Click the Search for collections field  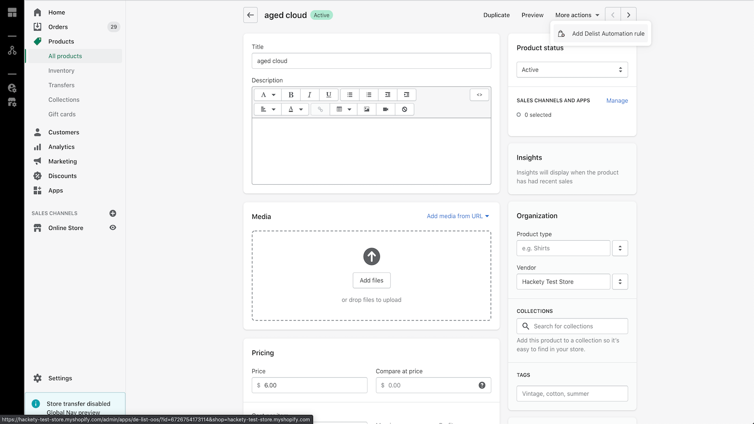click(x=572, y=326)
